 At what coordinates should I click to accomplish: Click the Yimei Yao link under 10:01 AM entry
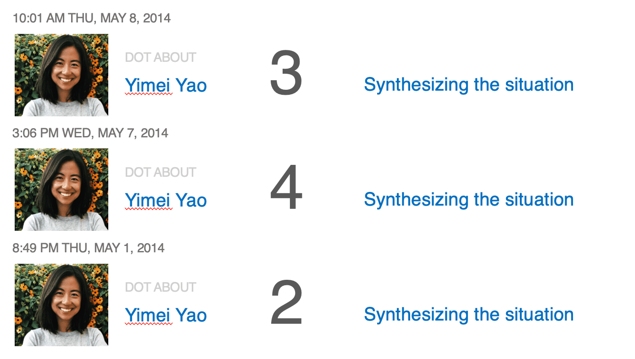tap(166, 86)
